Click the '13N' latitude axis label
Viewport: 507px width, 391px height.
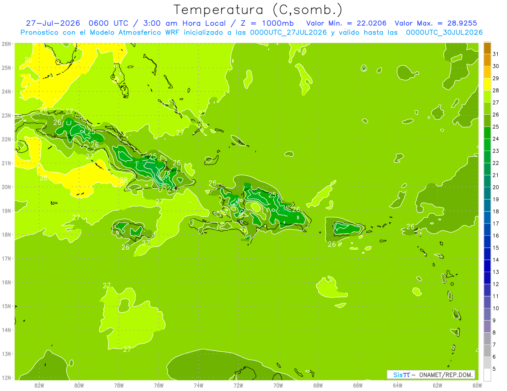point(6,353)
